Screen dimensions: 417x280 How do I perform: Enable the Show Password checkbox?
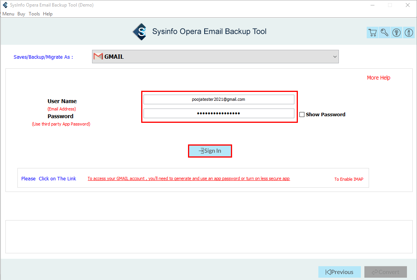302,115
